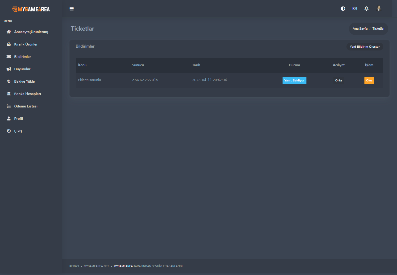
Task: Open the Eklenti sorunlu ticket row
Action: pyautogui.click(x=89, y=80)
